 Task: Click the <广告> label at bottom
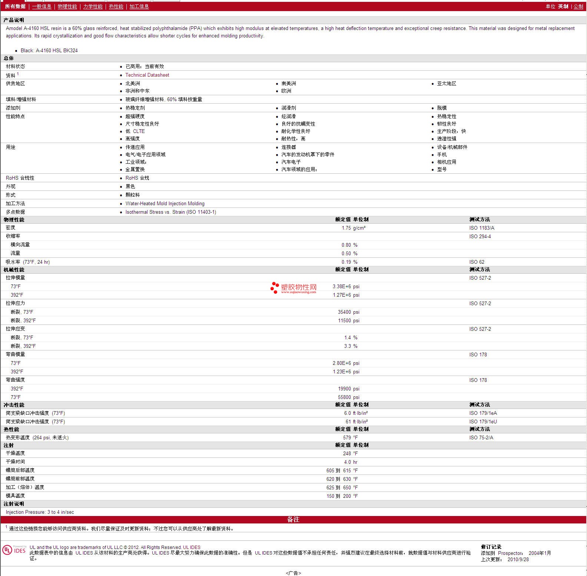(293, 573)
